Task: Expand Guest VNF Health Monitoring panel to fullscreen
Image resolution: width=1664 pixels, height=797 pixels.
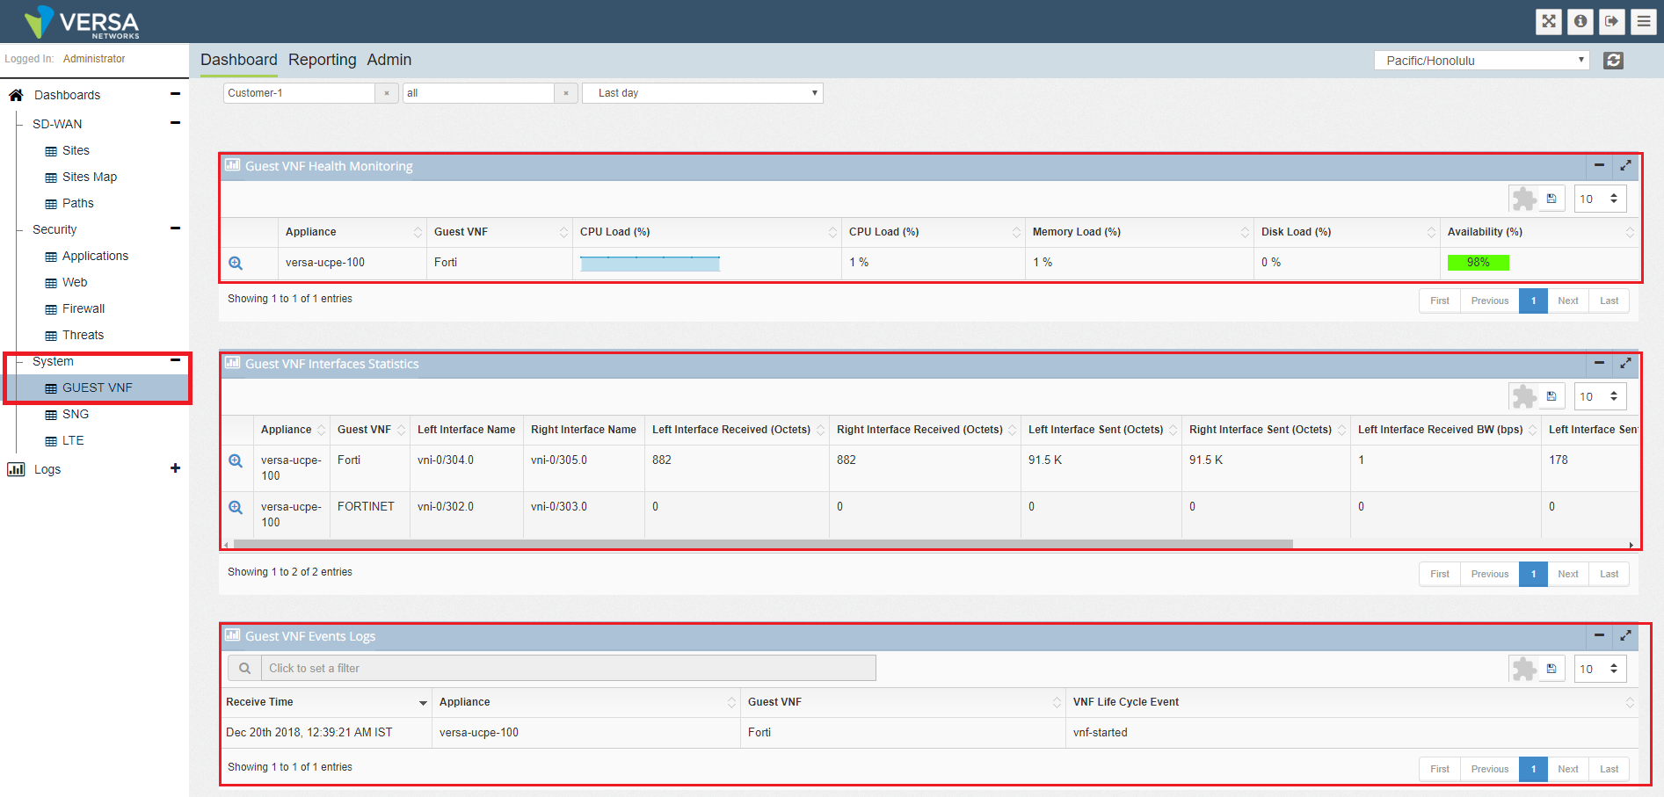Action: (1625, 165)
